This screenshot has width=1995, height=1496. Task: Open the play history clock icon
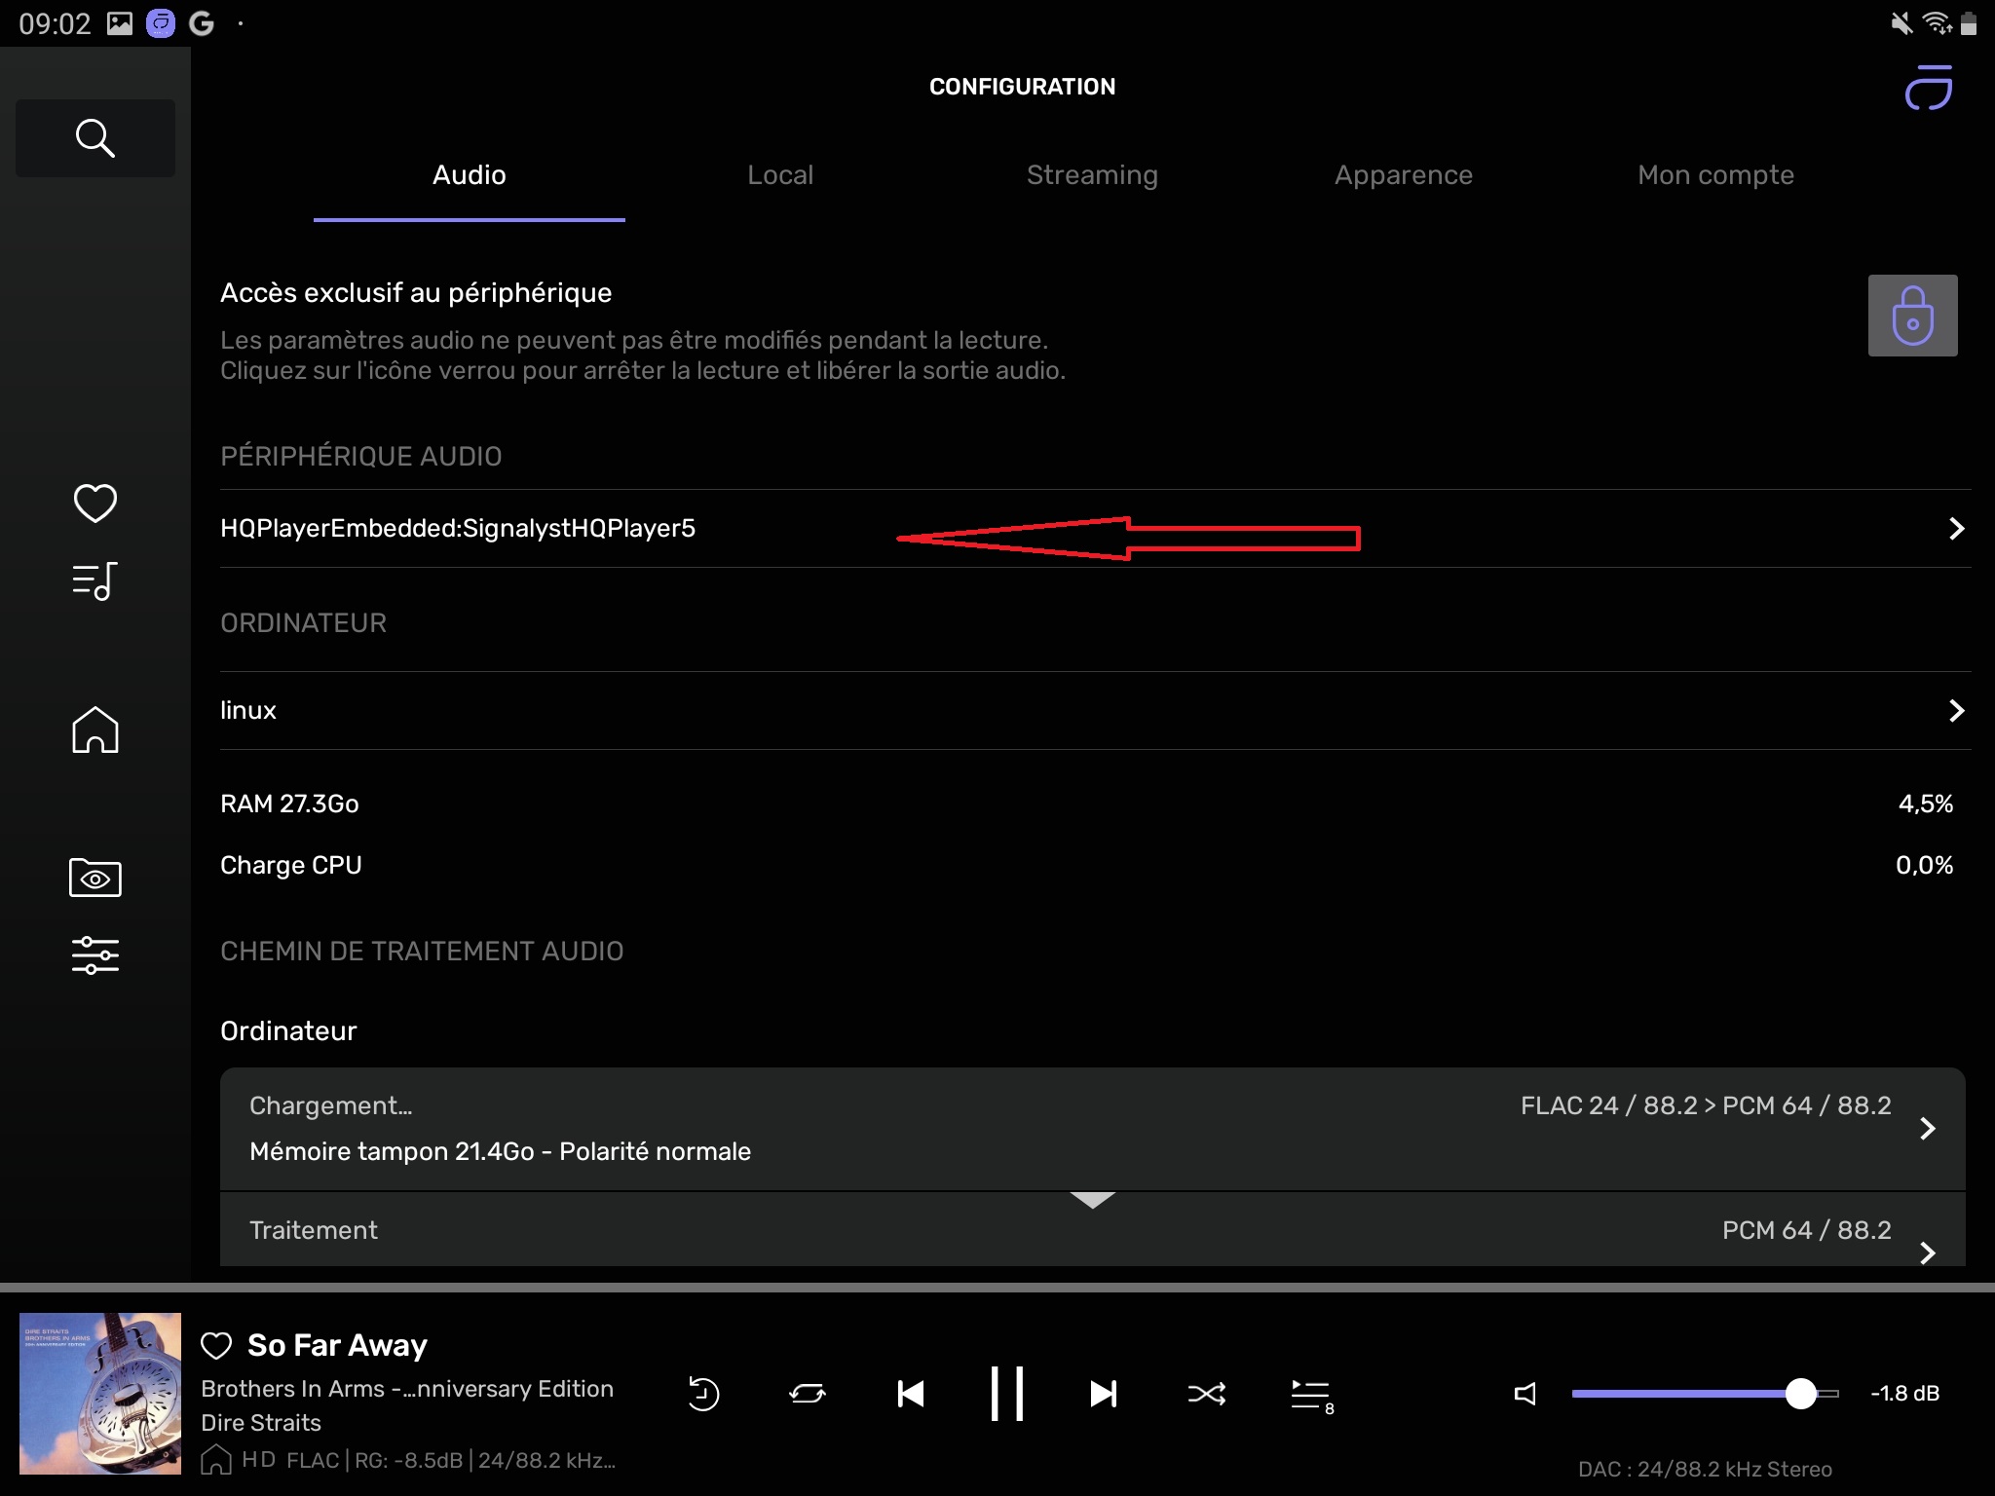(703, 1394)
